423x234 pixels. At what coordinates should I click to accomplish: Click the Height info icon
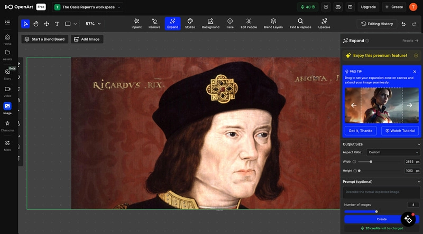(x=355, y=171)
